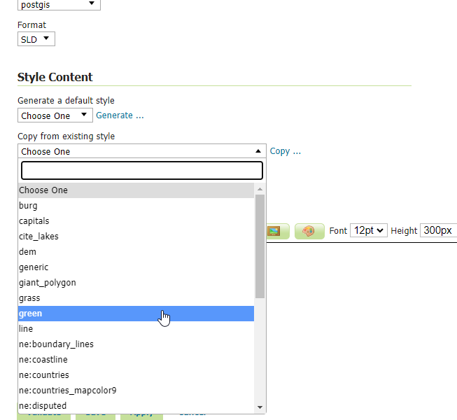This screenshot has height=420, width=457.
Task: Click the list scrollbar up arrow
Action: pyautogui.click(x=260, y=189)
